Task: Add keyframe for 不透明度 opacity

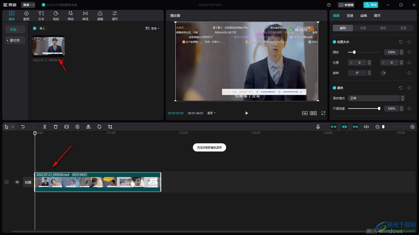Action: (x=409, y=109)
